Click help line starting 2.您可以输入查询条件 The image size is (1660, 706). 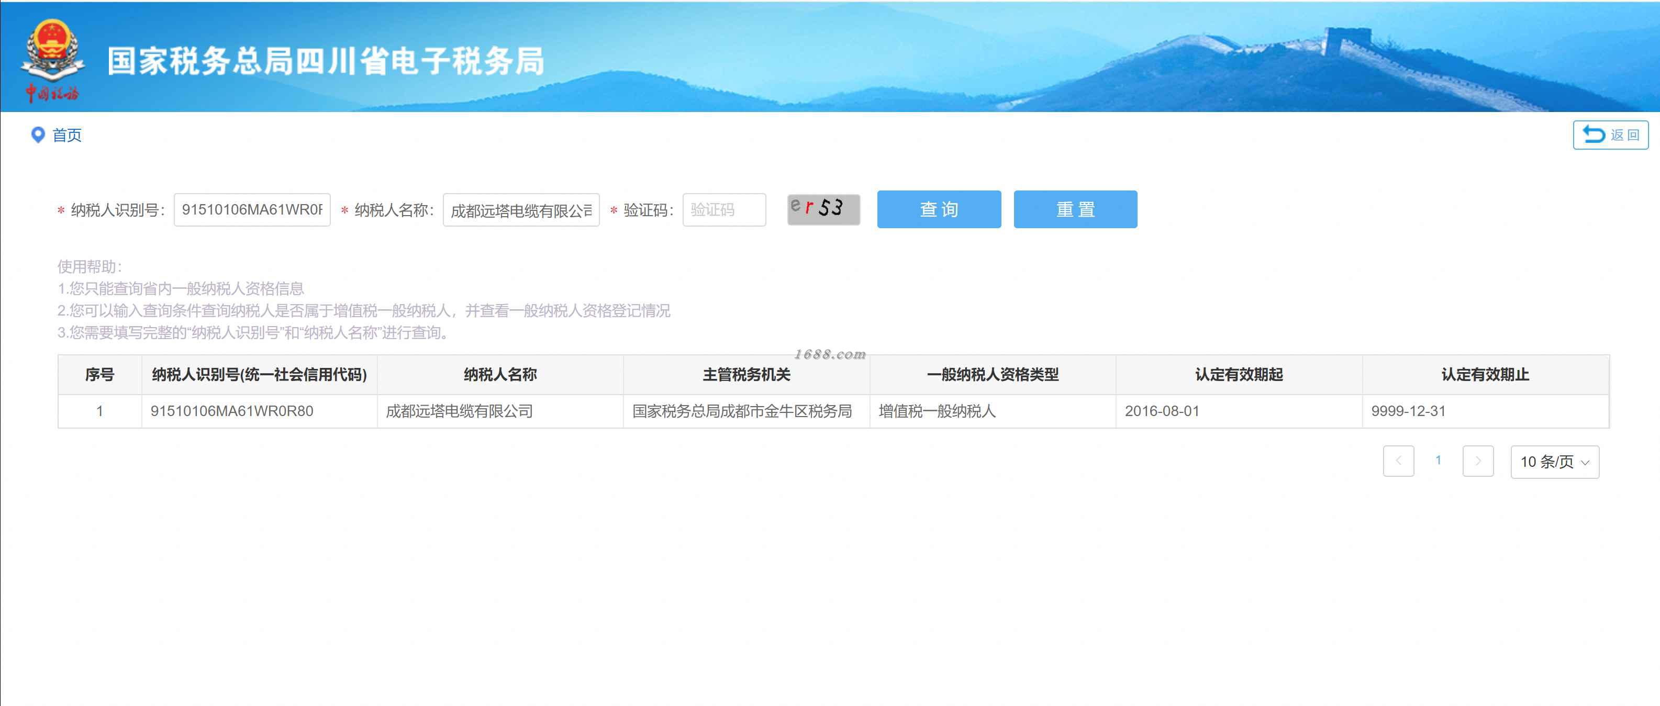[363, 310]
